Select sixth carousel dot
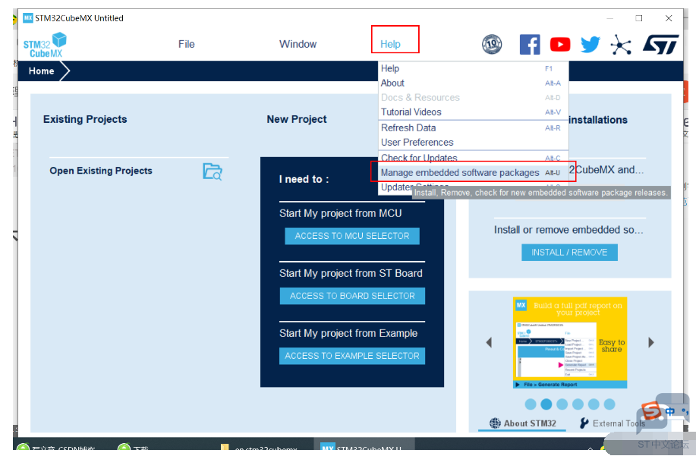The image size is (696, 456). pos(609,404)
